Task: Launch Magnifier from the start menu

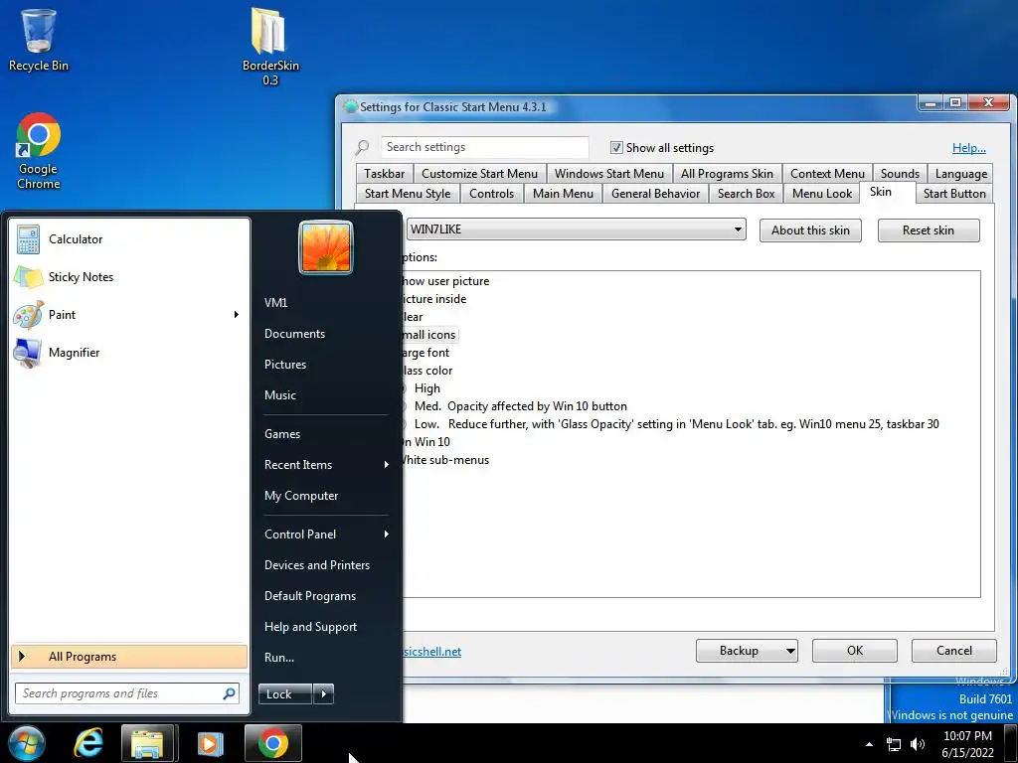Action: [x=128, y=353]
